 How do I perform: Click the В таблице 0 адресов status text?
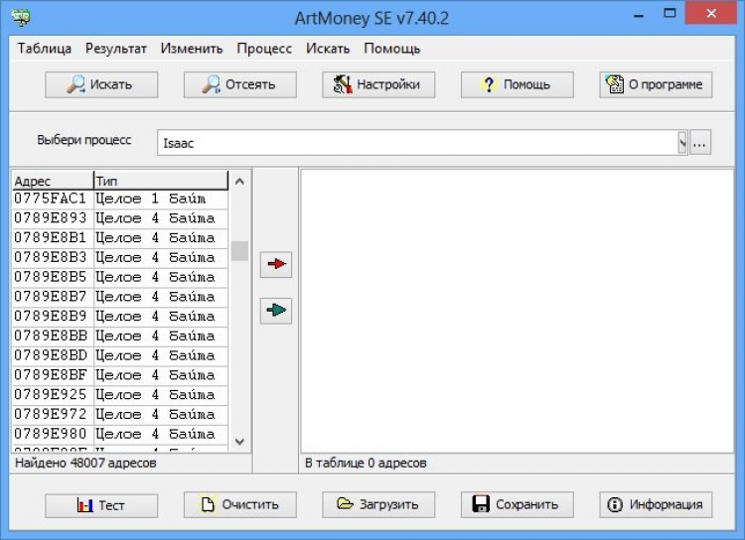[366, 463]
